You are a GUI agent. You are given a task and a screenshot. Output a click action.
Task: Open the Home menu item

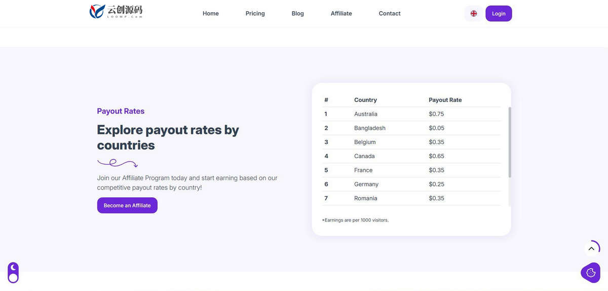click(x=211, y=14)
